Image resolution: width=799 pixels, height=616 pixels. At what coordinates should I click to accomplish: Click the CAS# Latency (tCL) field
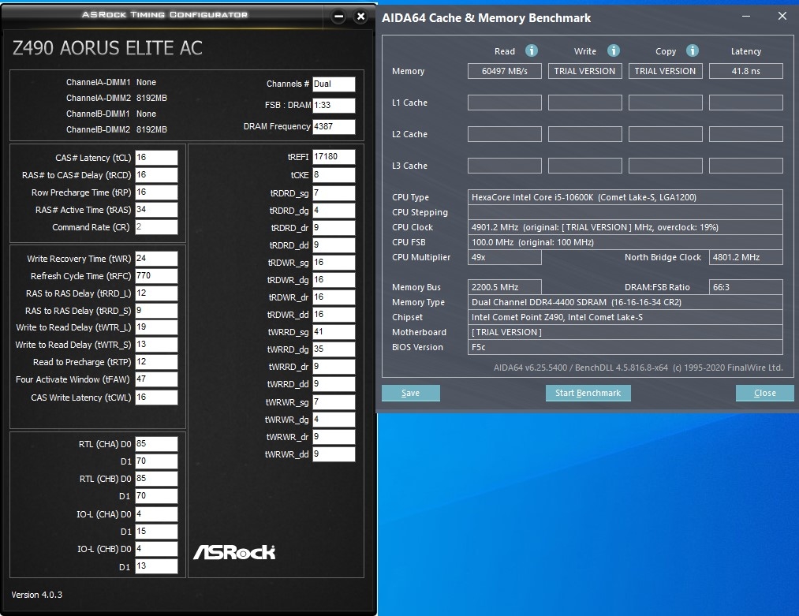coord(156,158)
